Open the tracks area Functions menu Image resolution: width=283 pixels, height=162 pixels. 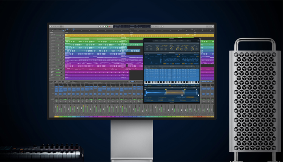point(58,29)
